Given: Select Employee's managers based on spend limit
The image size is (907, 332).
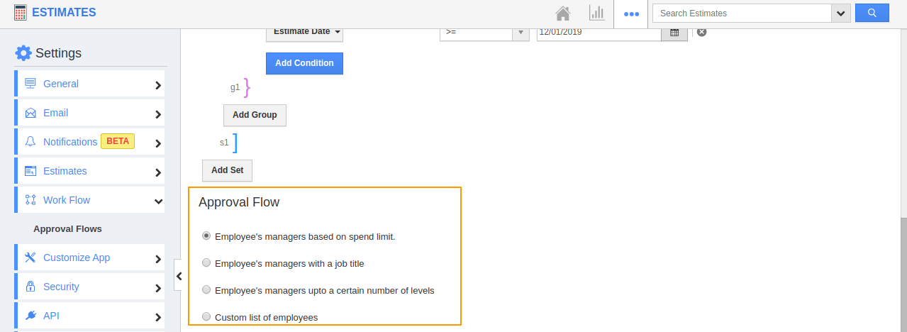Looking at the screenshot, I should coord(206,236).
